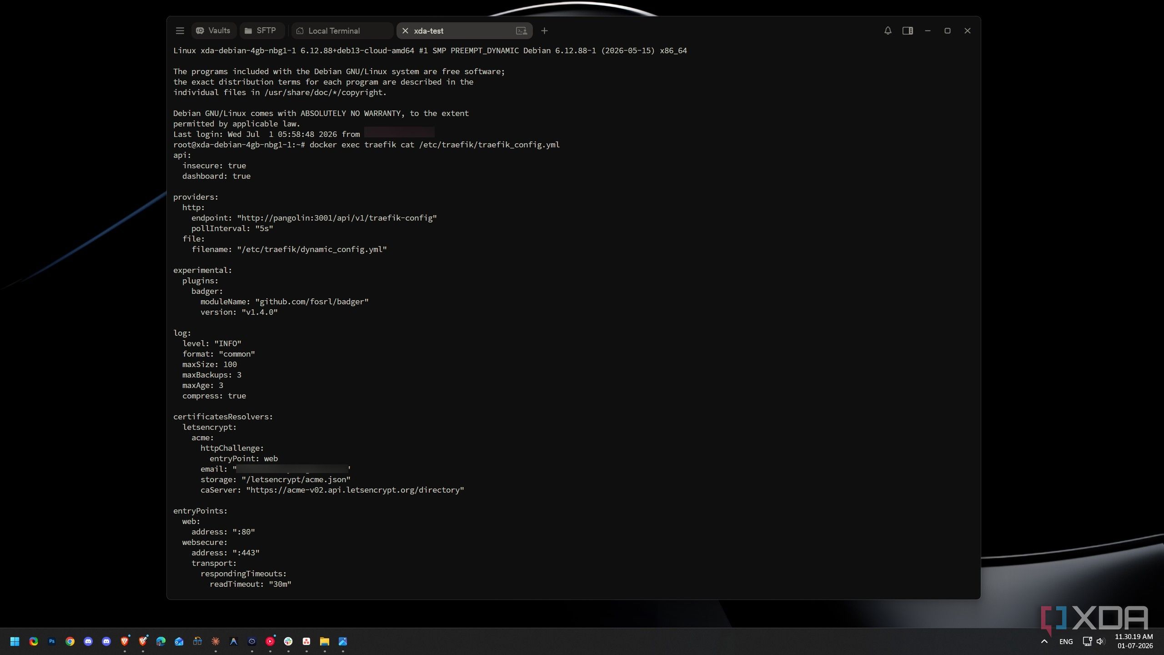Open Outlook from the taskbar
Viewport: 1164px width, 655px height.
pyautogui.click(x=179, y=641)
